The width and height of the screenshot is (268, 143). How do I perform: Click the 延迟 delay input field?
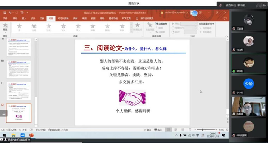point(191,32)
